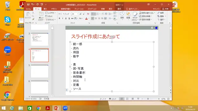Start slideshow from the quick access toolbar
The image size is (198, 111).
click(42, 4)
